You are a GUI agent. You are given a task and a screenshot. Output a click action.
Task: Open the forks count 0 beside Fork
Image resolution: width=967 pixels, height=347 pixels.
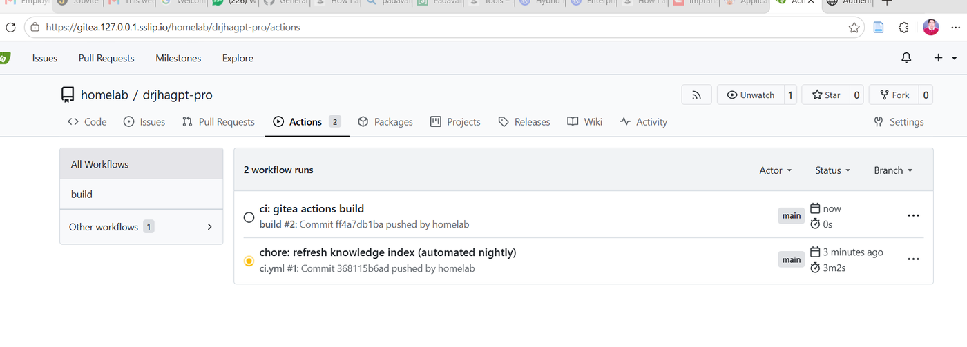coord(926,95)
